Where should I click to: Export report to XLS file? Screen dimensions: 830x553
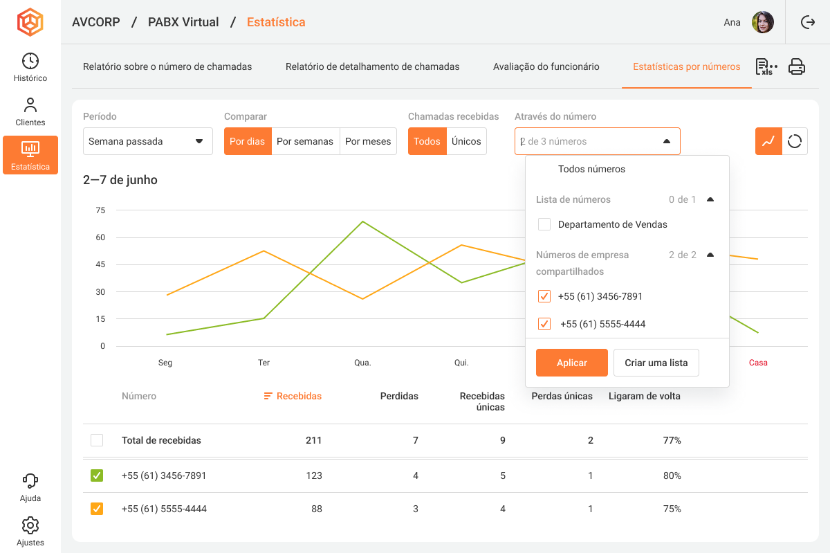[766, 66]
